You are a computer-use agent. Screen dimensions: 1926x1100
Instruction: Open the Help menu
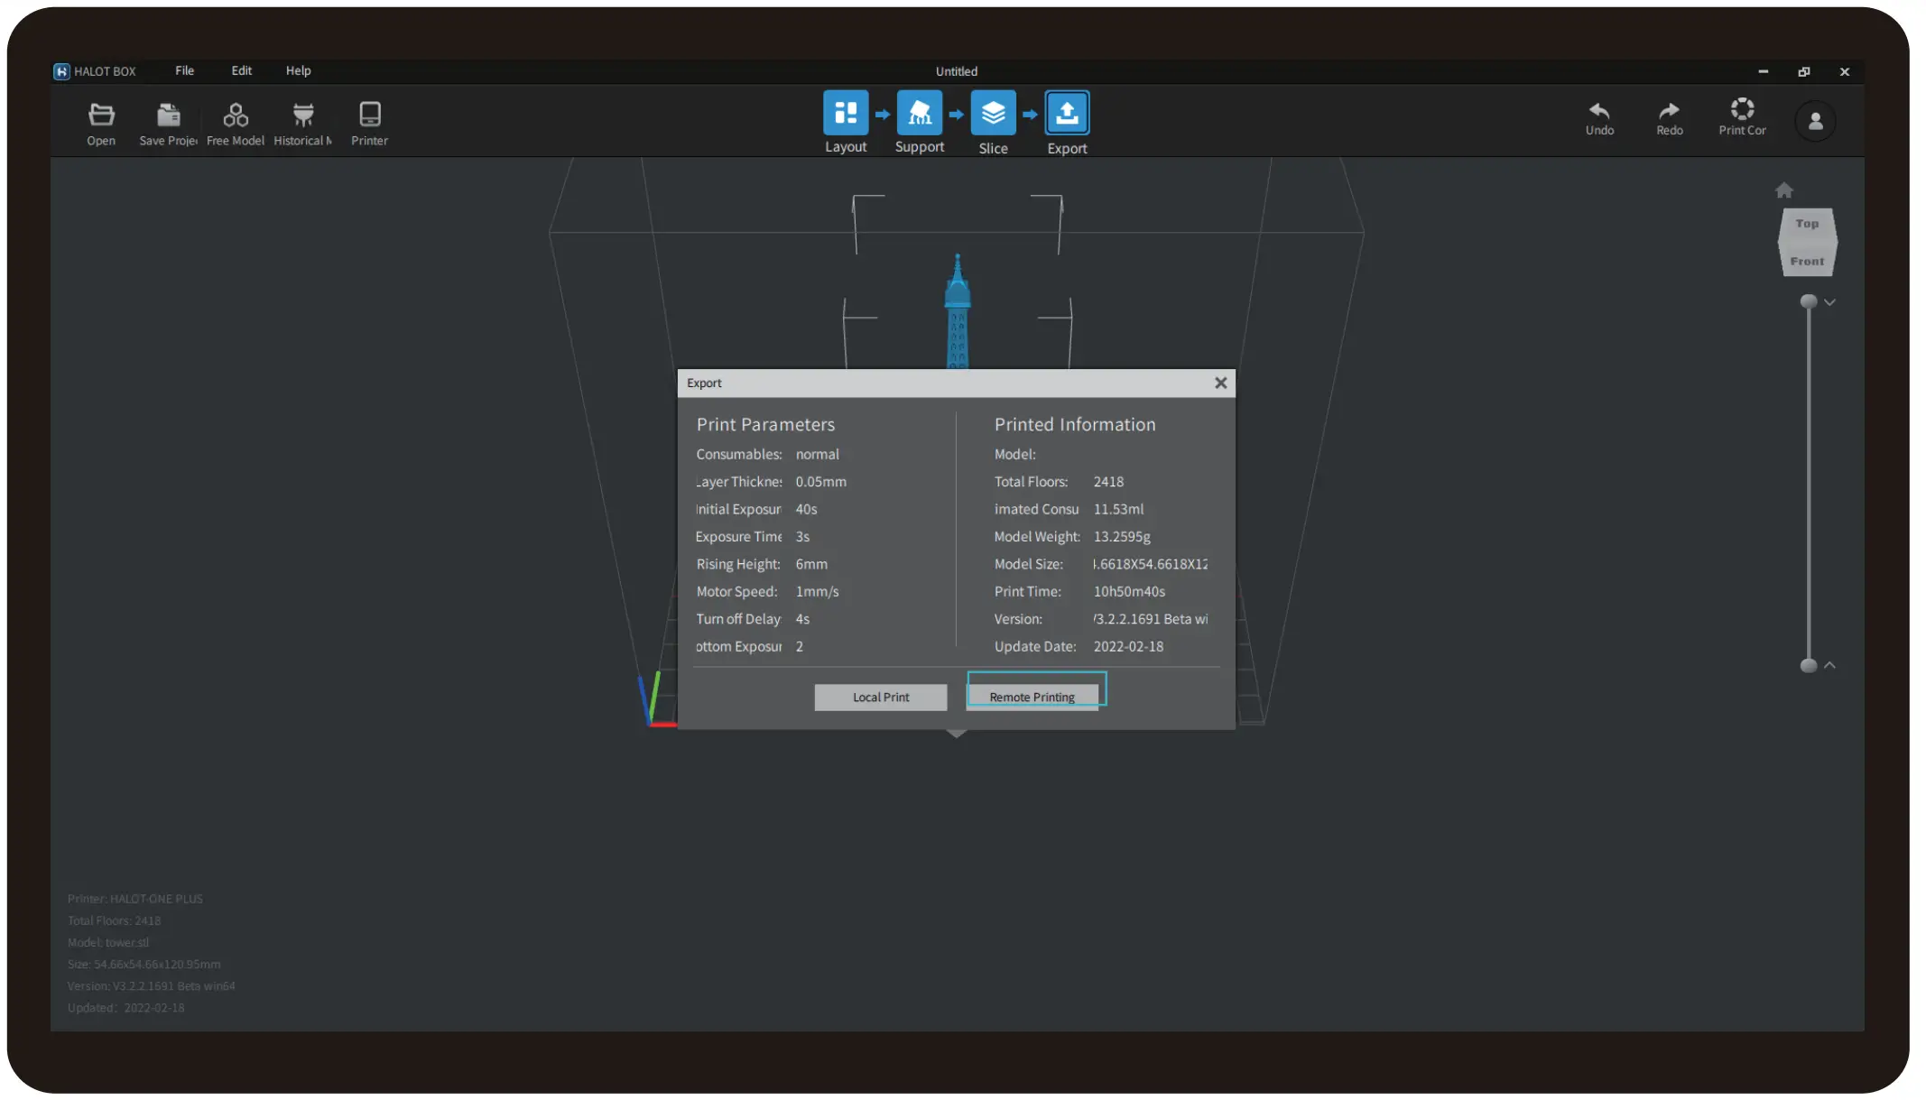coord(298,70)
